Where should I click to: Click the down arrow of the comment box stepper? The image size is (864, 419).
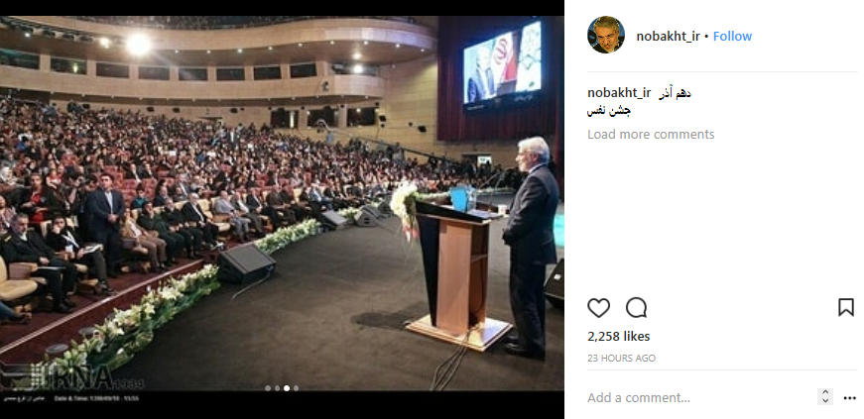[825, 401]
